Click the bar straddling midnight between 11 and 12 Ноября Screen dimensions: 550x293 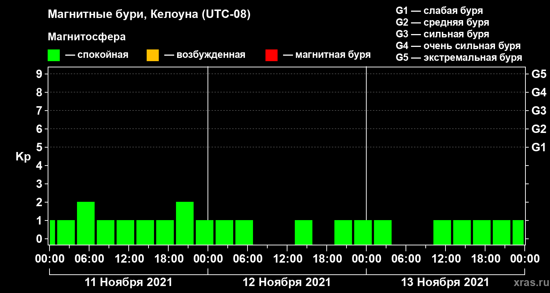point(205,232)
